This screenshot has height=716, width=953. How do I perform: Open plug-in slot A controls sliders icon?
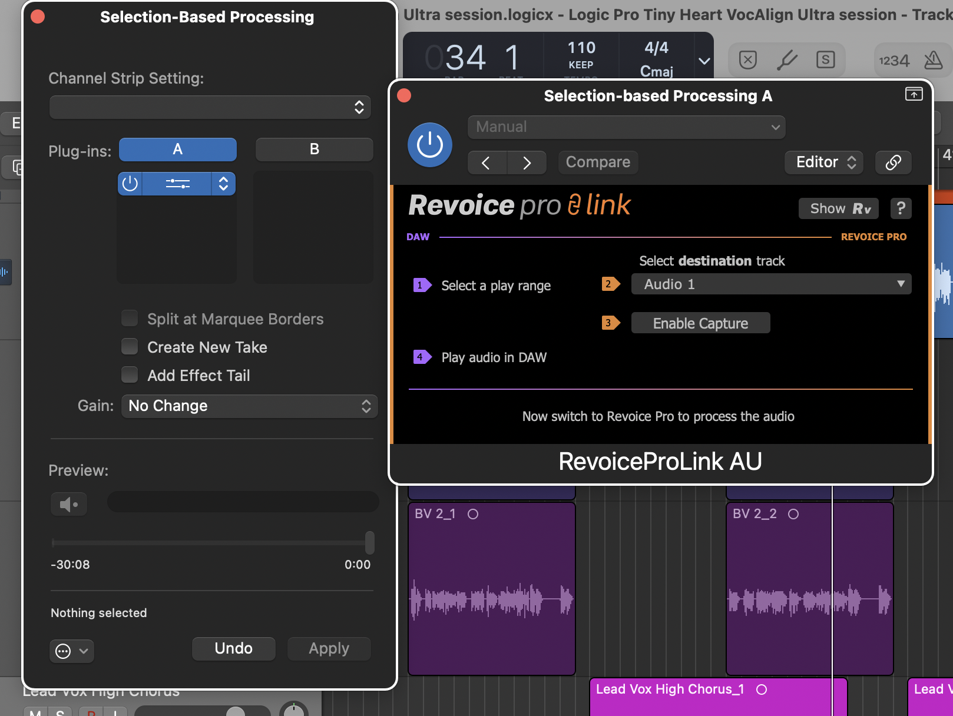[x=177, y=184]
